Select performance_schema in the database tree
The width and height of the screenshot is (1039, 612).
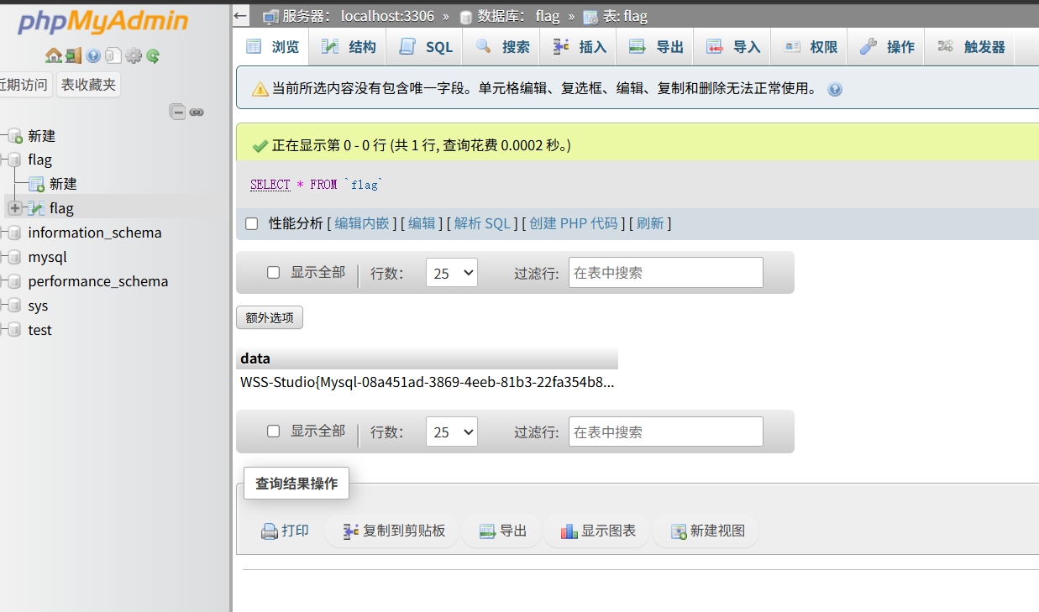tap(98, 281)
